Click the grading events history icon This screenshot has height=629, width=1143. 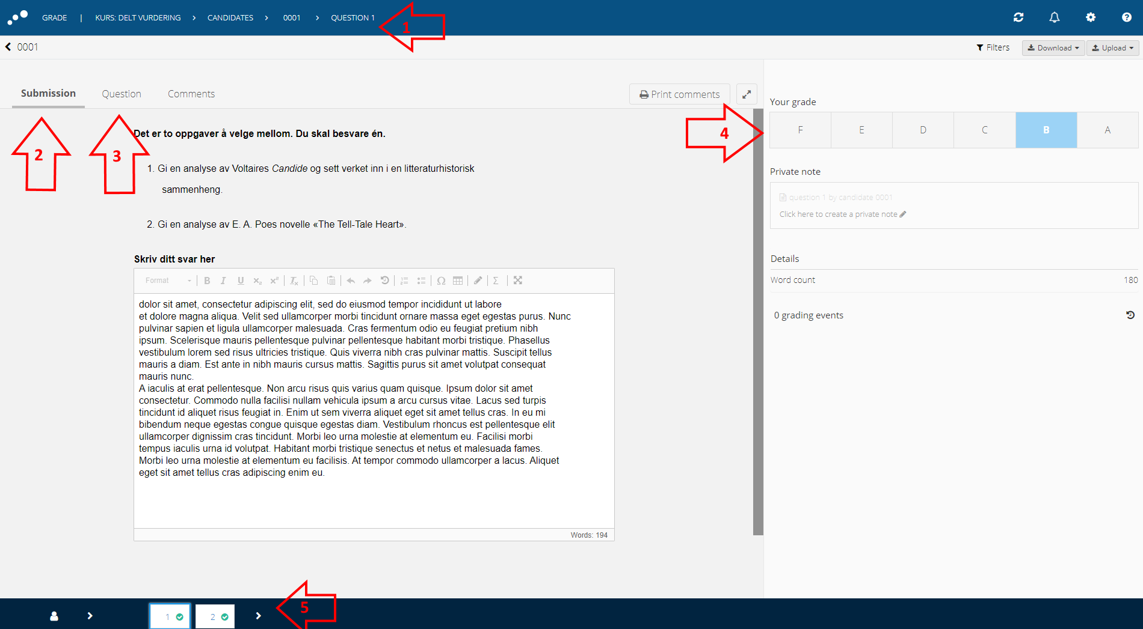[x=1130, y=315]
